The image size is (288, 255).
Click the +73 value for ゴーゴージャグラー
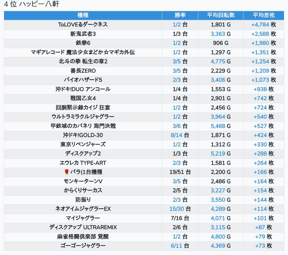260,246
